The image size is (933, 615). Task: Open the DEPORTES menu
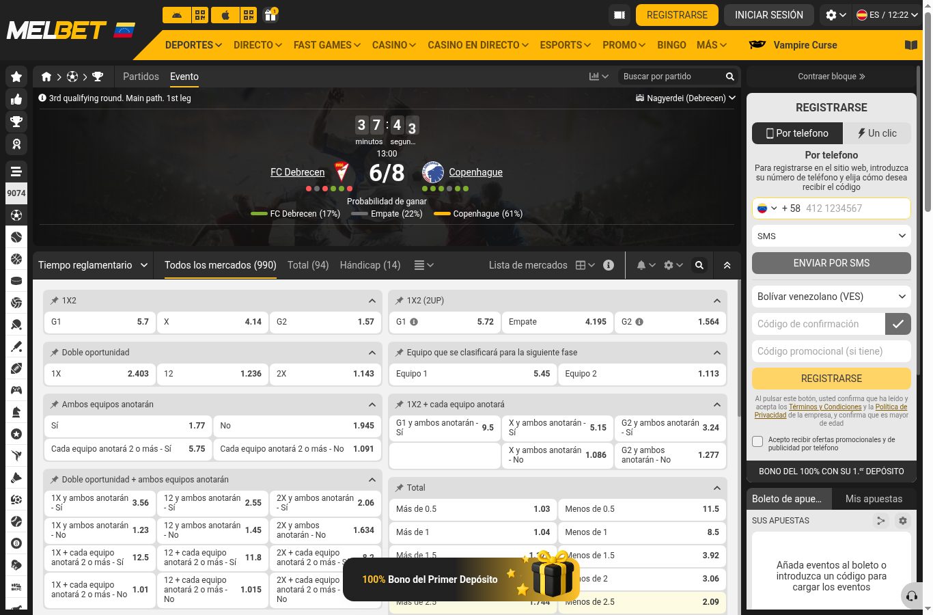click(x=193, y=45)
